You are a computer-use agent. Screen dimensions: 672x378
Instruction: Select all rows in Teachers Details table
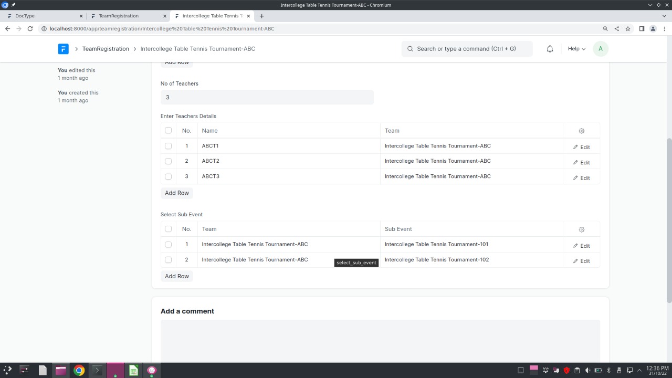tap(168, 130)
